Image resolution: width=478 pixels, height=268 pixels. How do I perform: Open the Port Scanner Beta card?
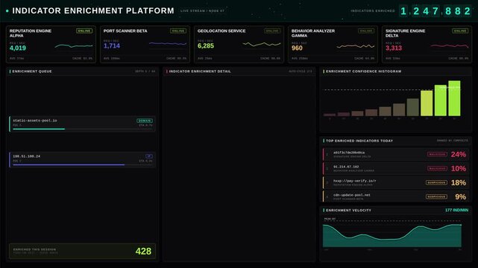pos(145,45)
